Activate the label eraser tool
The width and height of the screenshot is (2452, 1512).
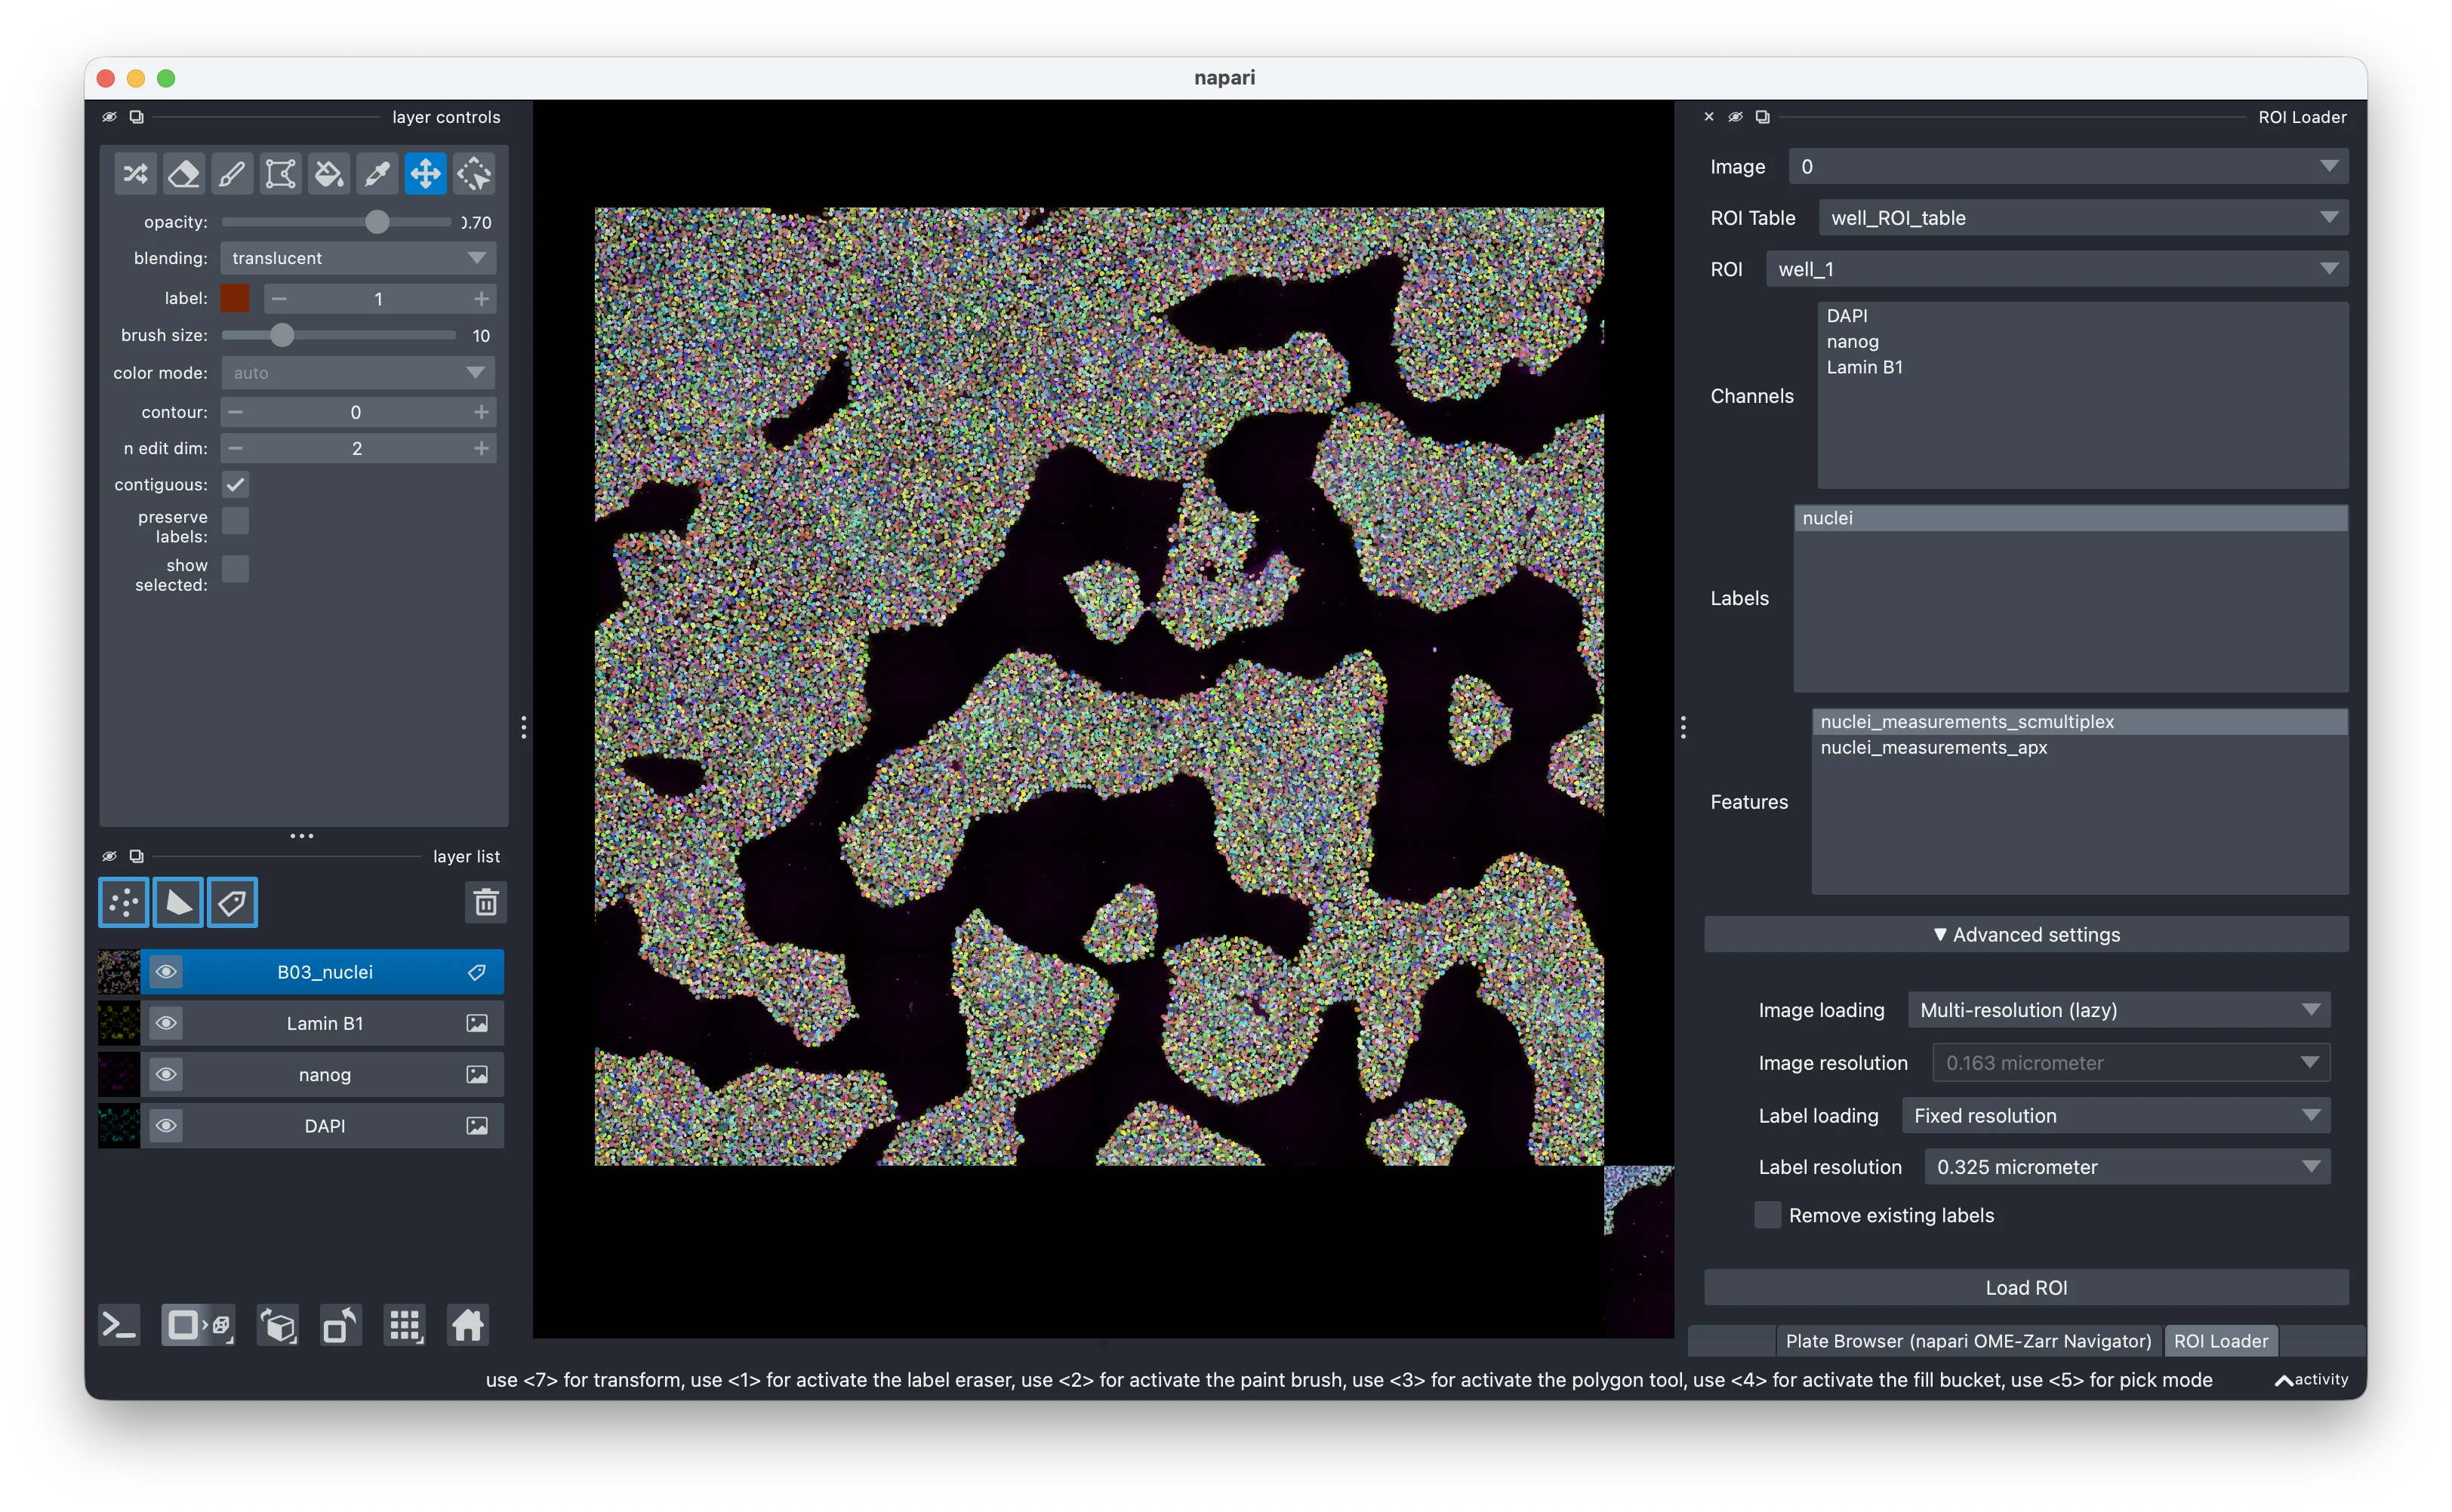click(183, 174)
